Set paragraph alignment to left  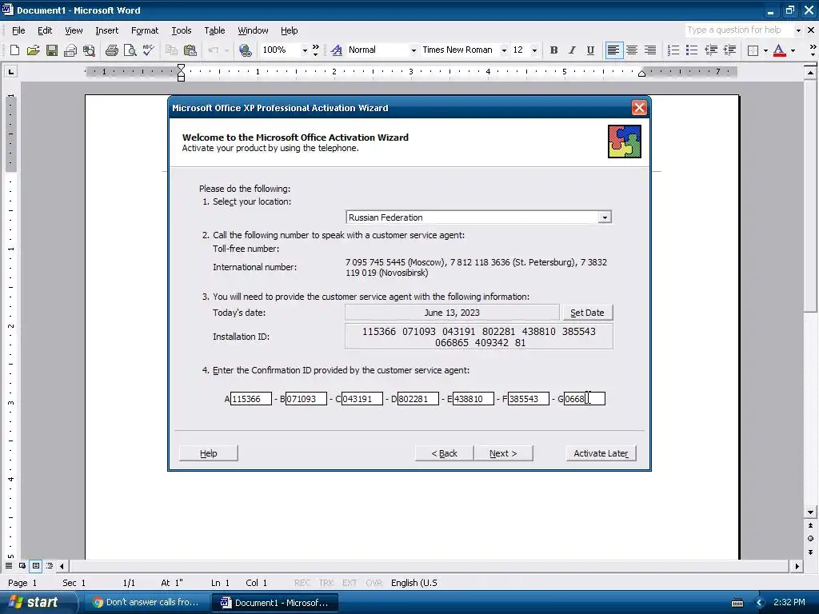[613, 50]
